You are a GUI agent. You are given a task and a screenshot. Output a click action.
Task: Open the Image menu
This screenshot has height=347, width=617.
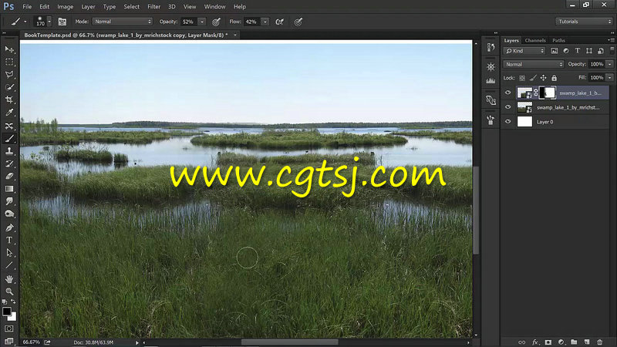click(66, 7)
